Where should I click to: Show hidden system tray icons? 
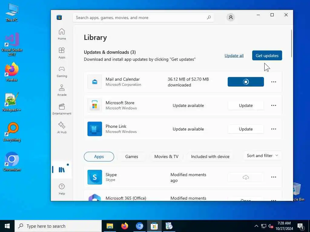[x=256, y=226]
